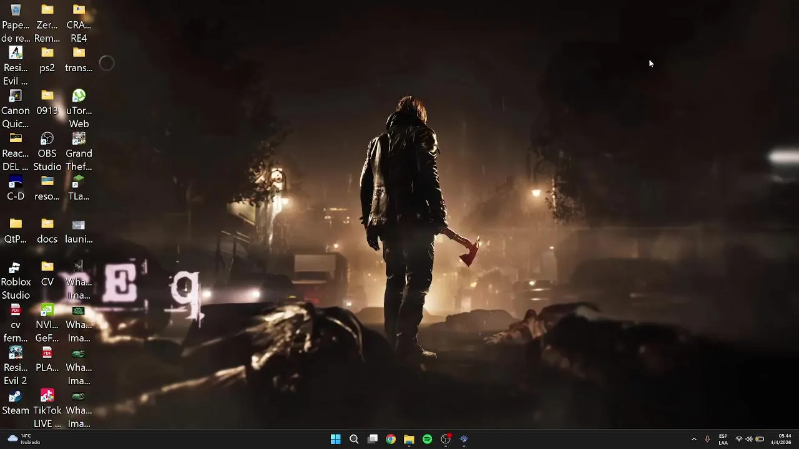
Task: Open the Windows Start menu
Action: click(336, 439)
